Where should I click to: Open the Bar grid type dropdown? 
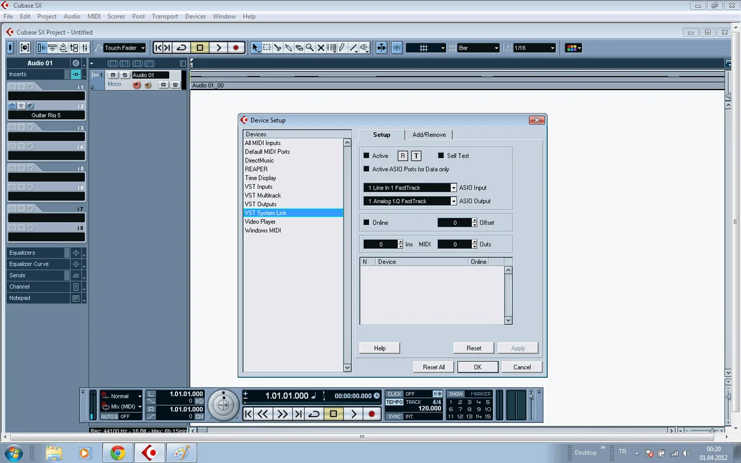click(478, 48)
